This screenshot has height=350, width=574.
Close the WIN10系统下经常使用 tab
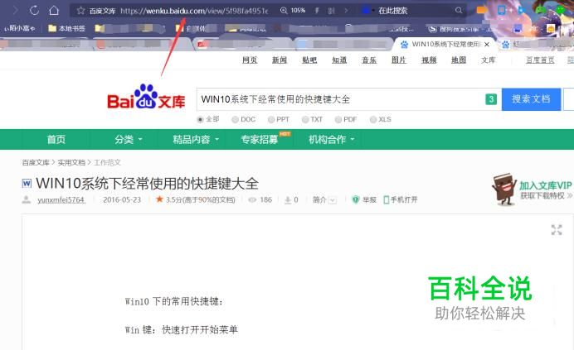point(487,44)
